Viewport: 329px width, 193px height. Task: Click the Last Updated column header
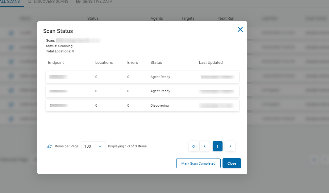coord(210,62)
